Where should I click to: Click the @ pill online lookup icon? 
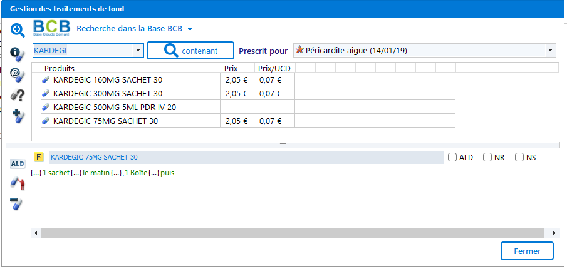(18, 74)
